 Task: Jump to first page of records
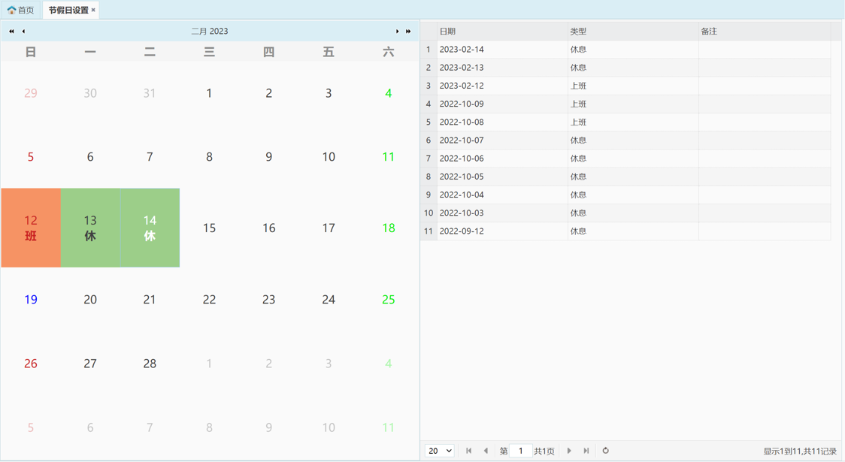click(x=468, y=451)
